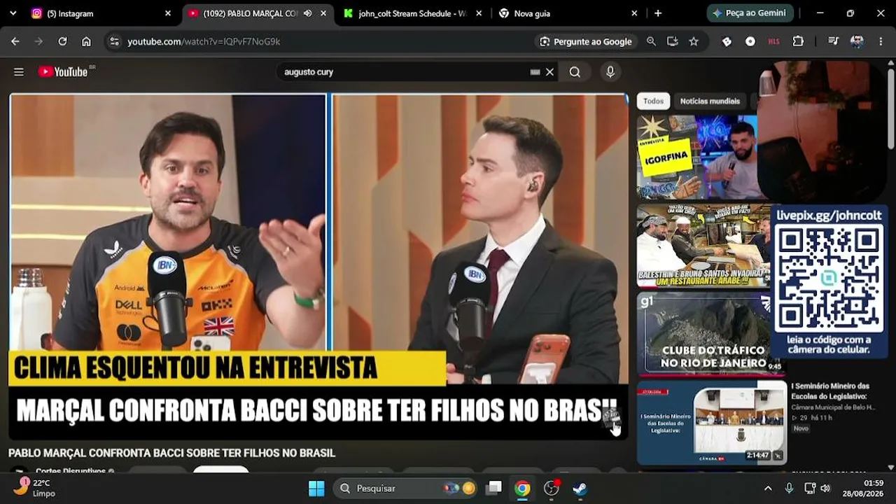Install the app via address bar icon
Image resolution: width=896 pixels, height=504 pixels.
673,41
